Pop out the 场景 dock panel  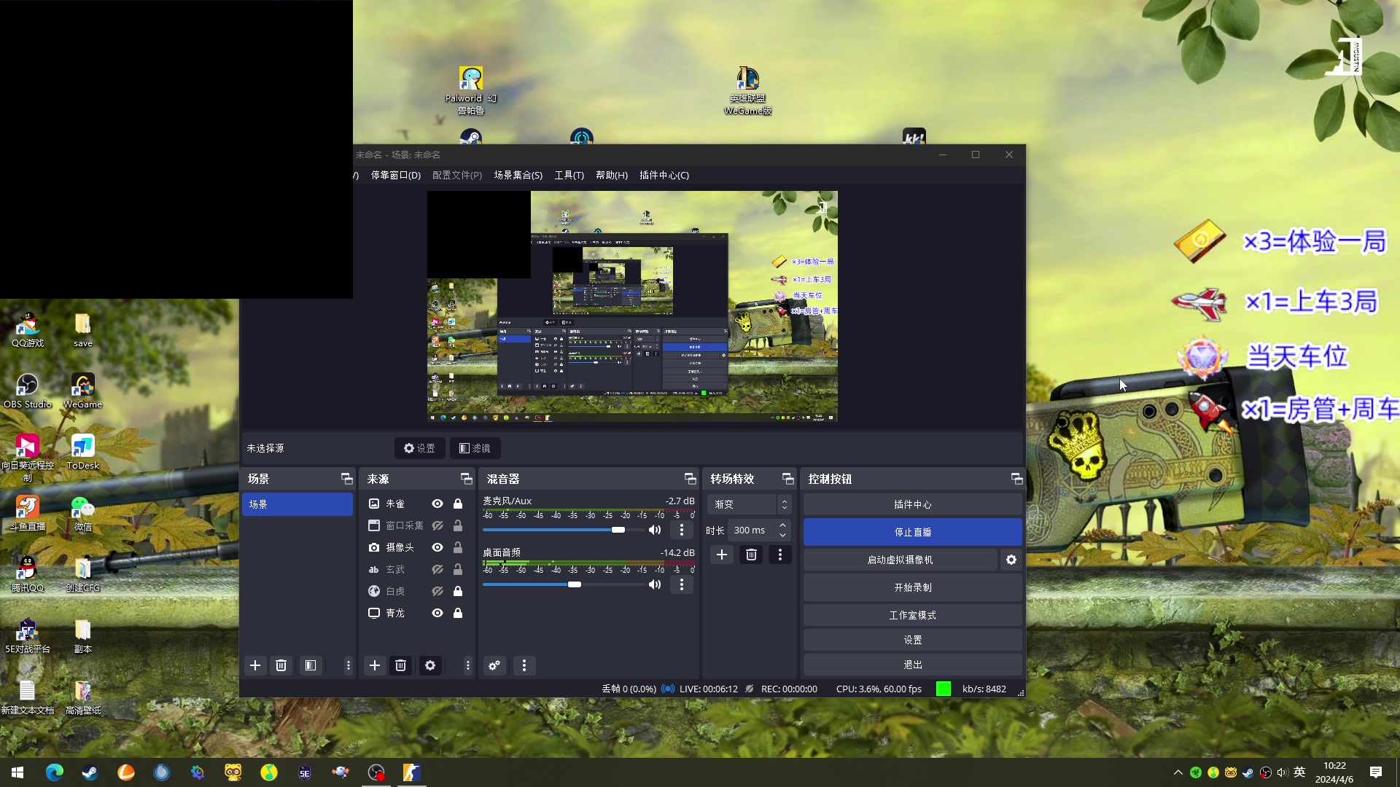pyautogui.click(x=346, y=479)
